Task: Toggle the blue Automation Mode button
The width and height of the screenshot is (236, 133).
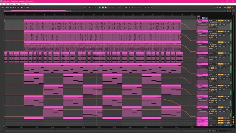Action: 203,18
